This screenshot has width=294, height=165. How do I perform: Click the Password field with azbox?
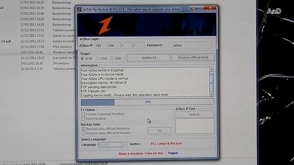pyautogui.click(x=192, y=45)
